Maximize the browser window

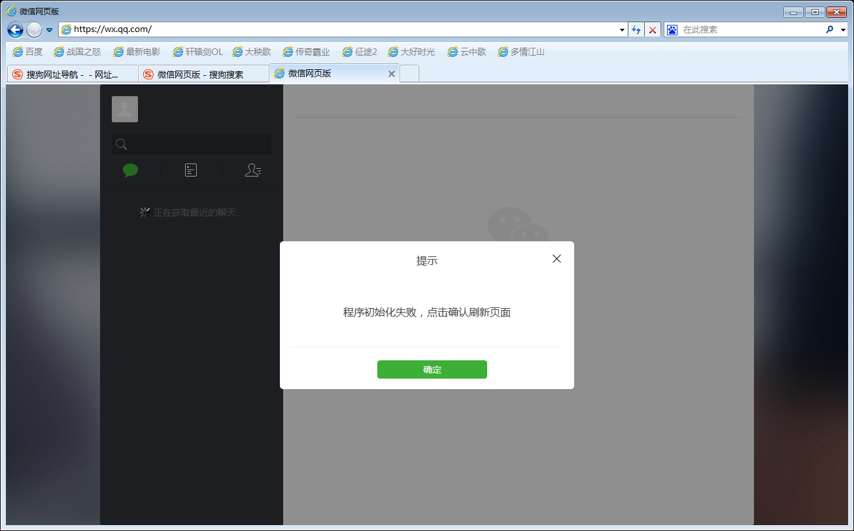click(815, 12)
